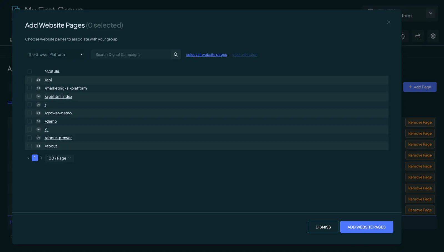Viewport: 444px width, 252px height.
Task: Open the /about page link
Action: pos(51,146)
